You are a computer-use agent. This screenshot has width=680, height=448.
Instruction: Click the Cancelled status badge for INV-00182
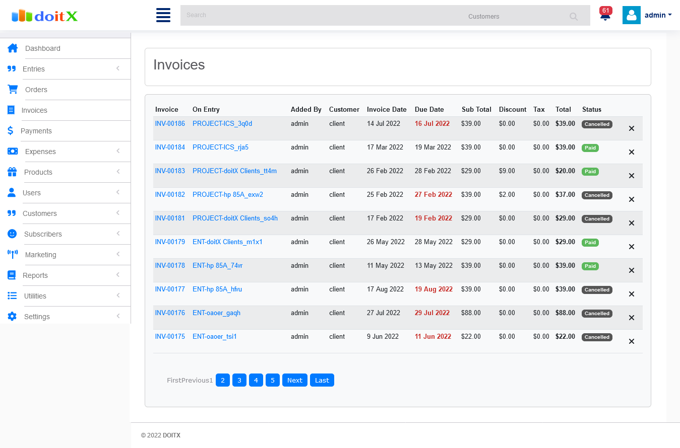pos(597,195)
